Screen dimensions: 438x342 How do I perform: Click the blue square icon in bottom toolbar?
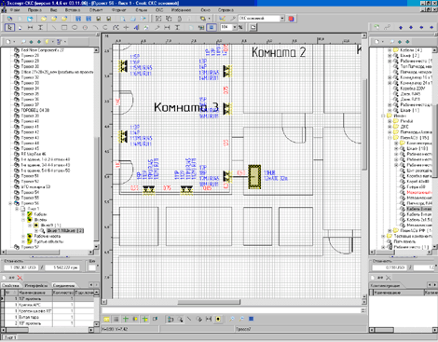click(x=252, y=319)
